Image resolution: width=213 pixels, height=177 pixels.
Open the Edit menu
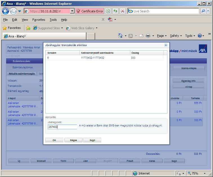15,20
